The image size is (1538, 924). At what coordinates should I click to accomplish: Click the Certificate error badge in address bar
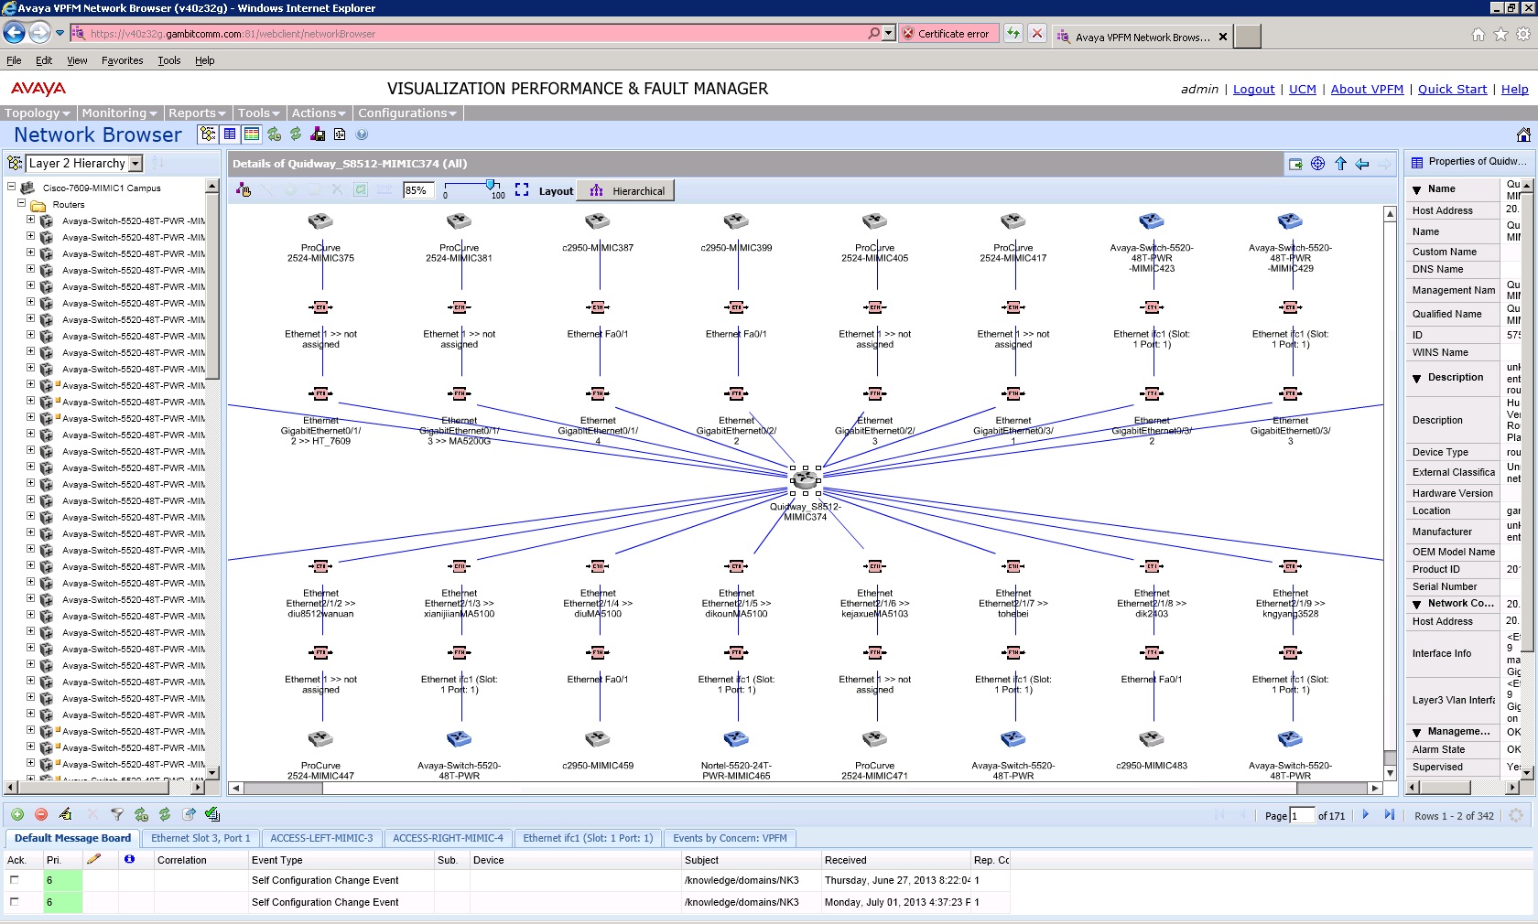coord(947,34)
